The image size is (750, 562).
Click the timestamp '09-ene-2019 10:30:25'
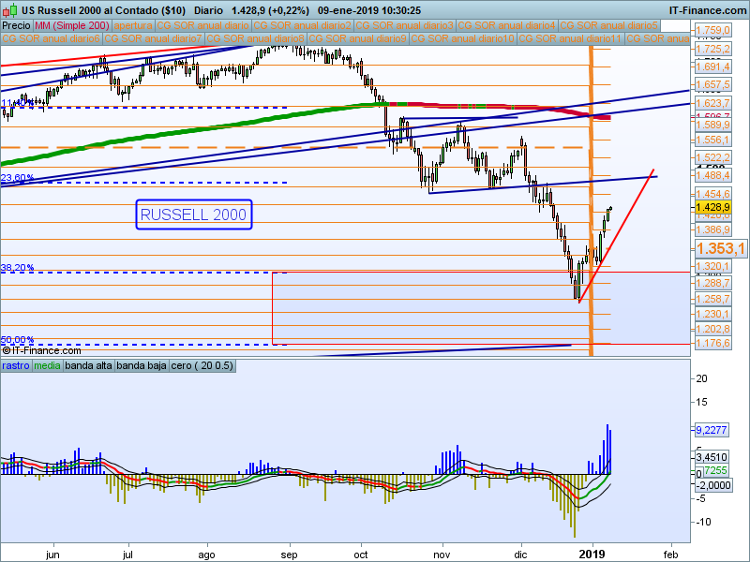[x=369, y=10]
